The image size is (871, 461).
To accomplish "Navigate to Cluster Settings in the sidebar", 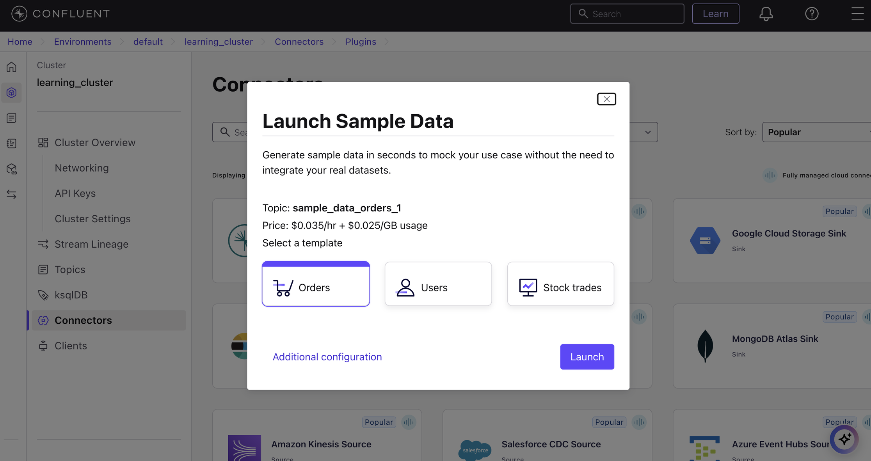I will pos(92,218).
